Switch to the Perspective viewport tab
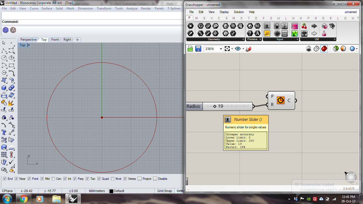The width and height of the screenshot is (363, 204). [28, 40]
